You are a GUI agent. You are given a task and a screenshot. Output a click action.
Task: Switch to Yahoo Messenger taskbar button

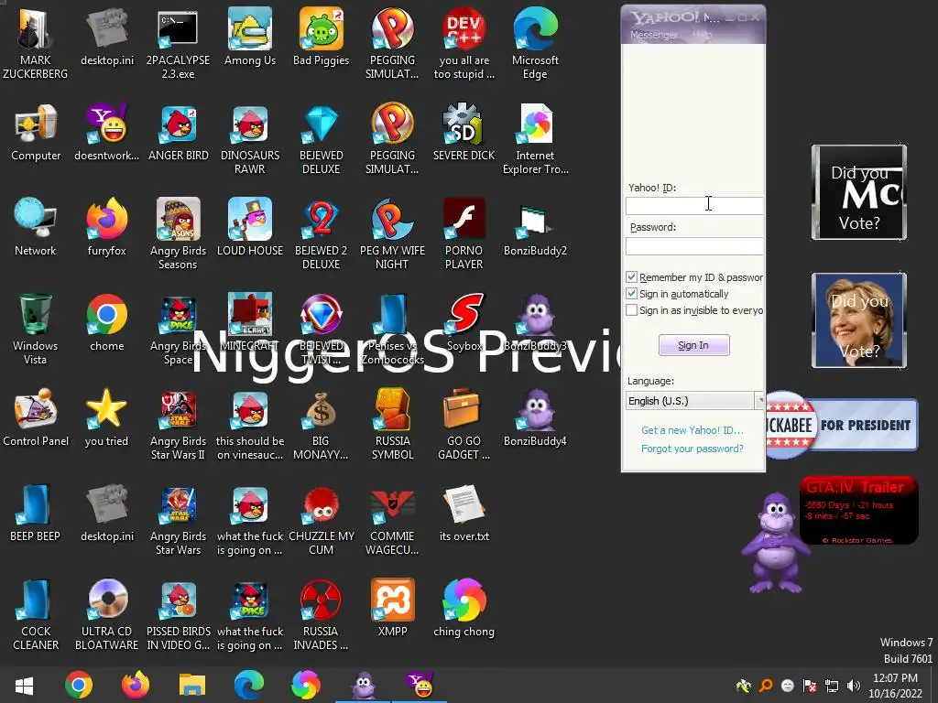coord(420,685)
